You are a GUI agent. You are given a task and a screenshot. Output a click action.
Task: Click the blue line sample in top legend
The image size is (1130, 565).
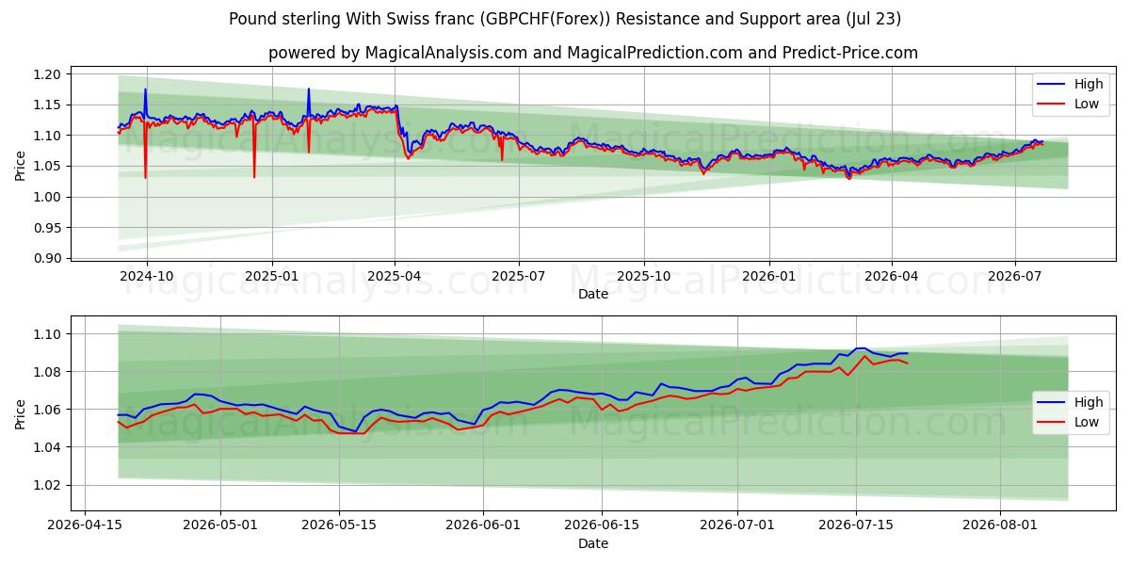(x=1052, y=85)
